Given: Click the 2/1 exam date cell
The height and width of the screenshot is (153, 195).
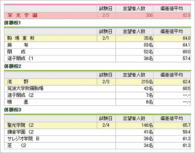Looking at the screenshot, I should point(106,38).
